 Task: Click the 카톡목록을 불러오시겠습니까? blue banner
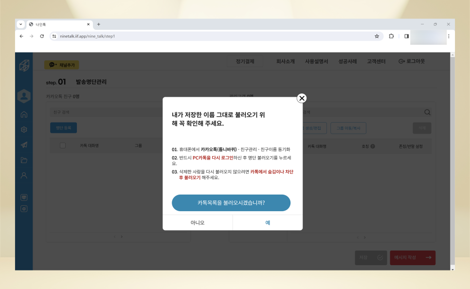coord(231,203)
